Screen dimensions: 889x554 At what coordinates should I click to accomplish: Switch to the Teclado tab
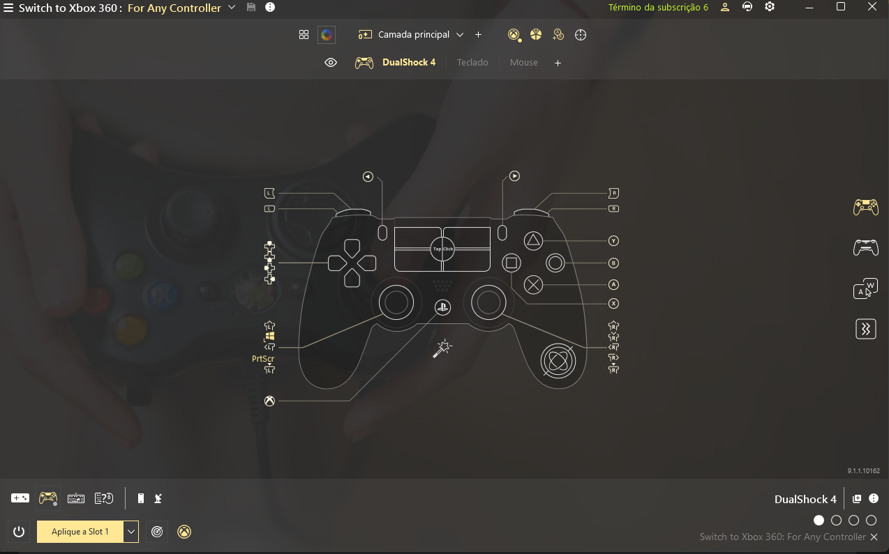click(x=472, y=63)
